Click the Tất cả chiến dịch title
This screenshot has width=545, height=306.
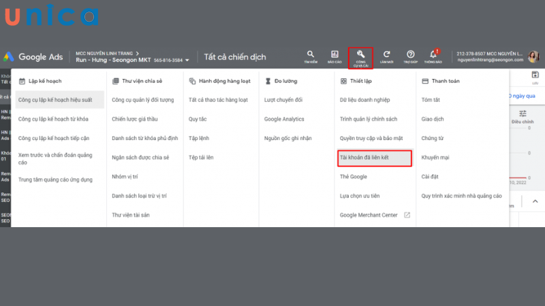tap(235, 57)
